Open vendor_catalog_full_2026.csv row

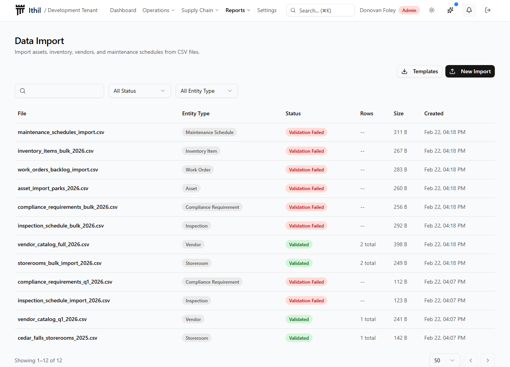tap(255, 245)
